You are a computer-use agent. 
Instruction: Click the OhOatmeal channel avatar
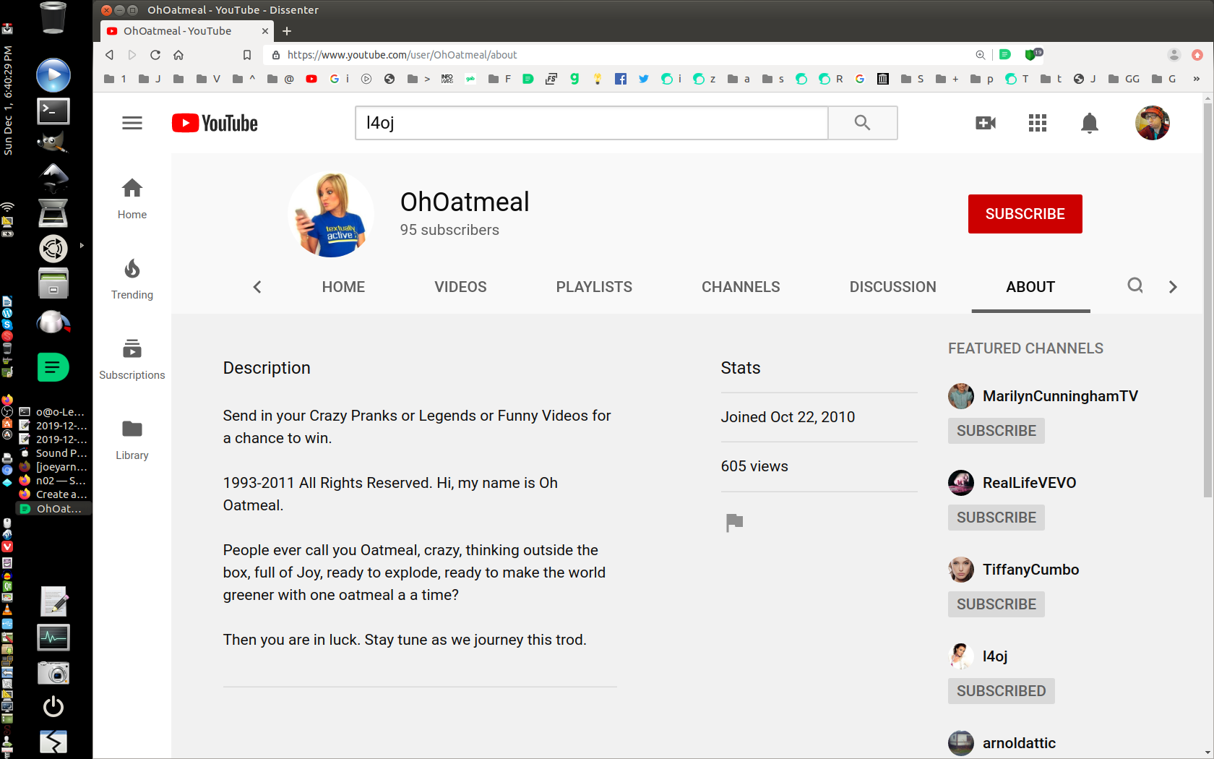(x=331, y=214)
